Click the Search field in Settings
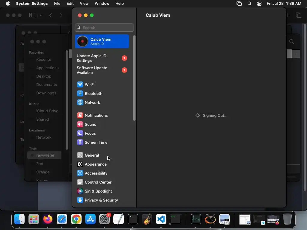This screenshot has width=307, height=230. tap(104, 28)
